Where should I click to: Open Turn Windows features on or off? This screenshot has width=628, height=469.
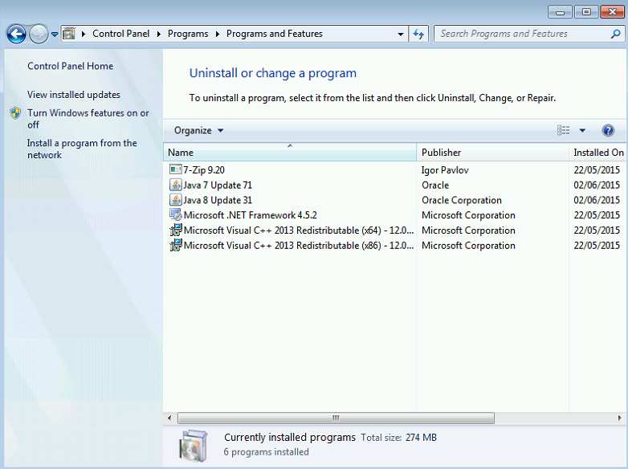pos(88,119)
